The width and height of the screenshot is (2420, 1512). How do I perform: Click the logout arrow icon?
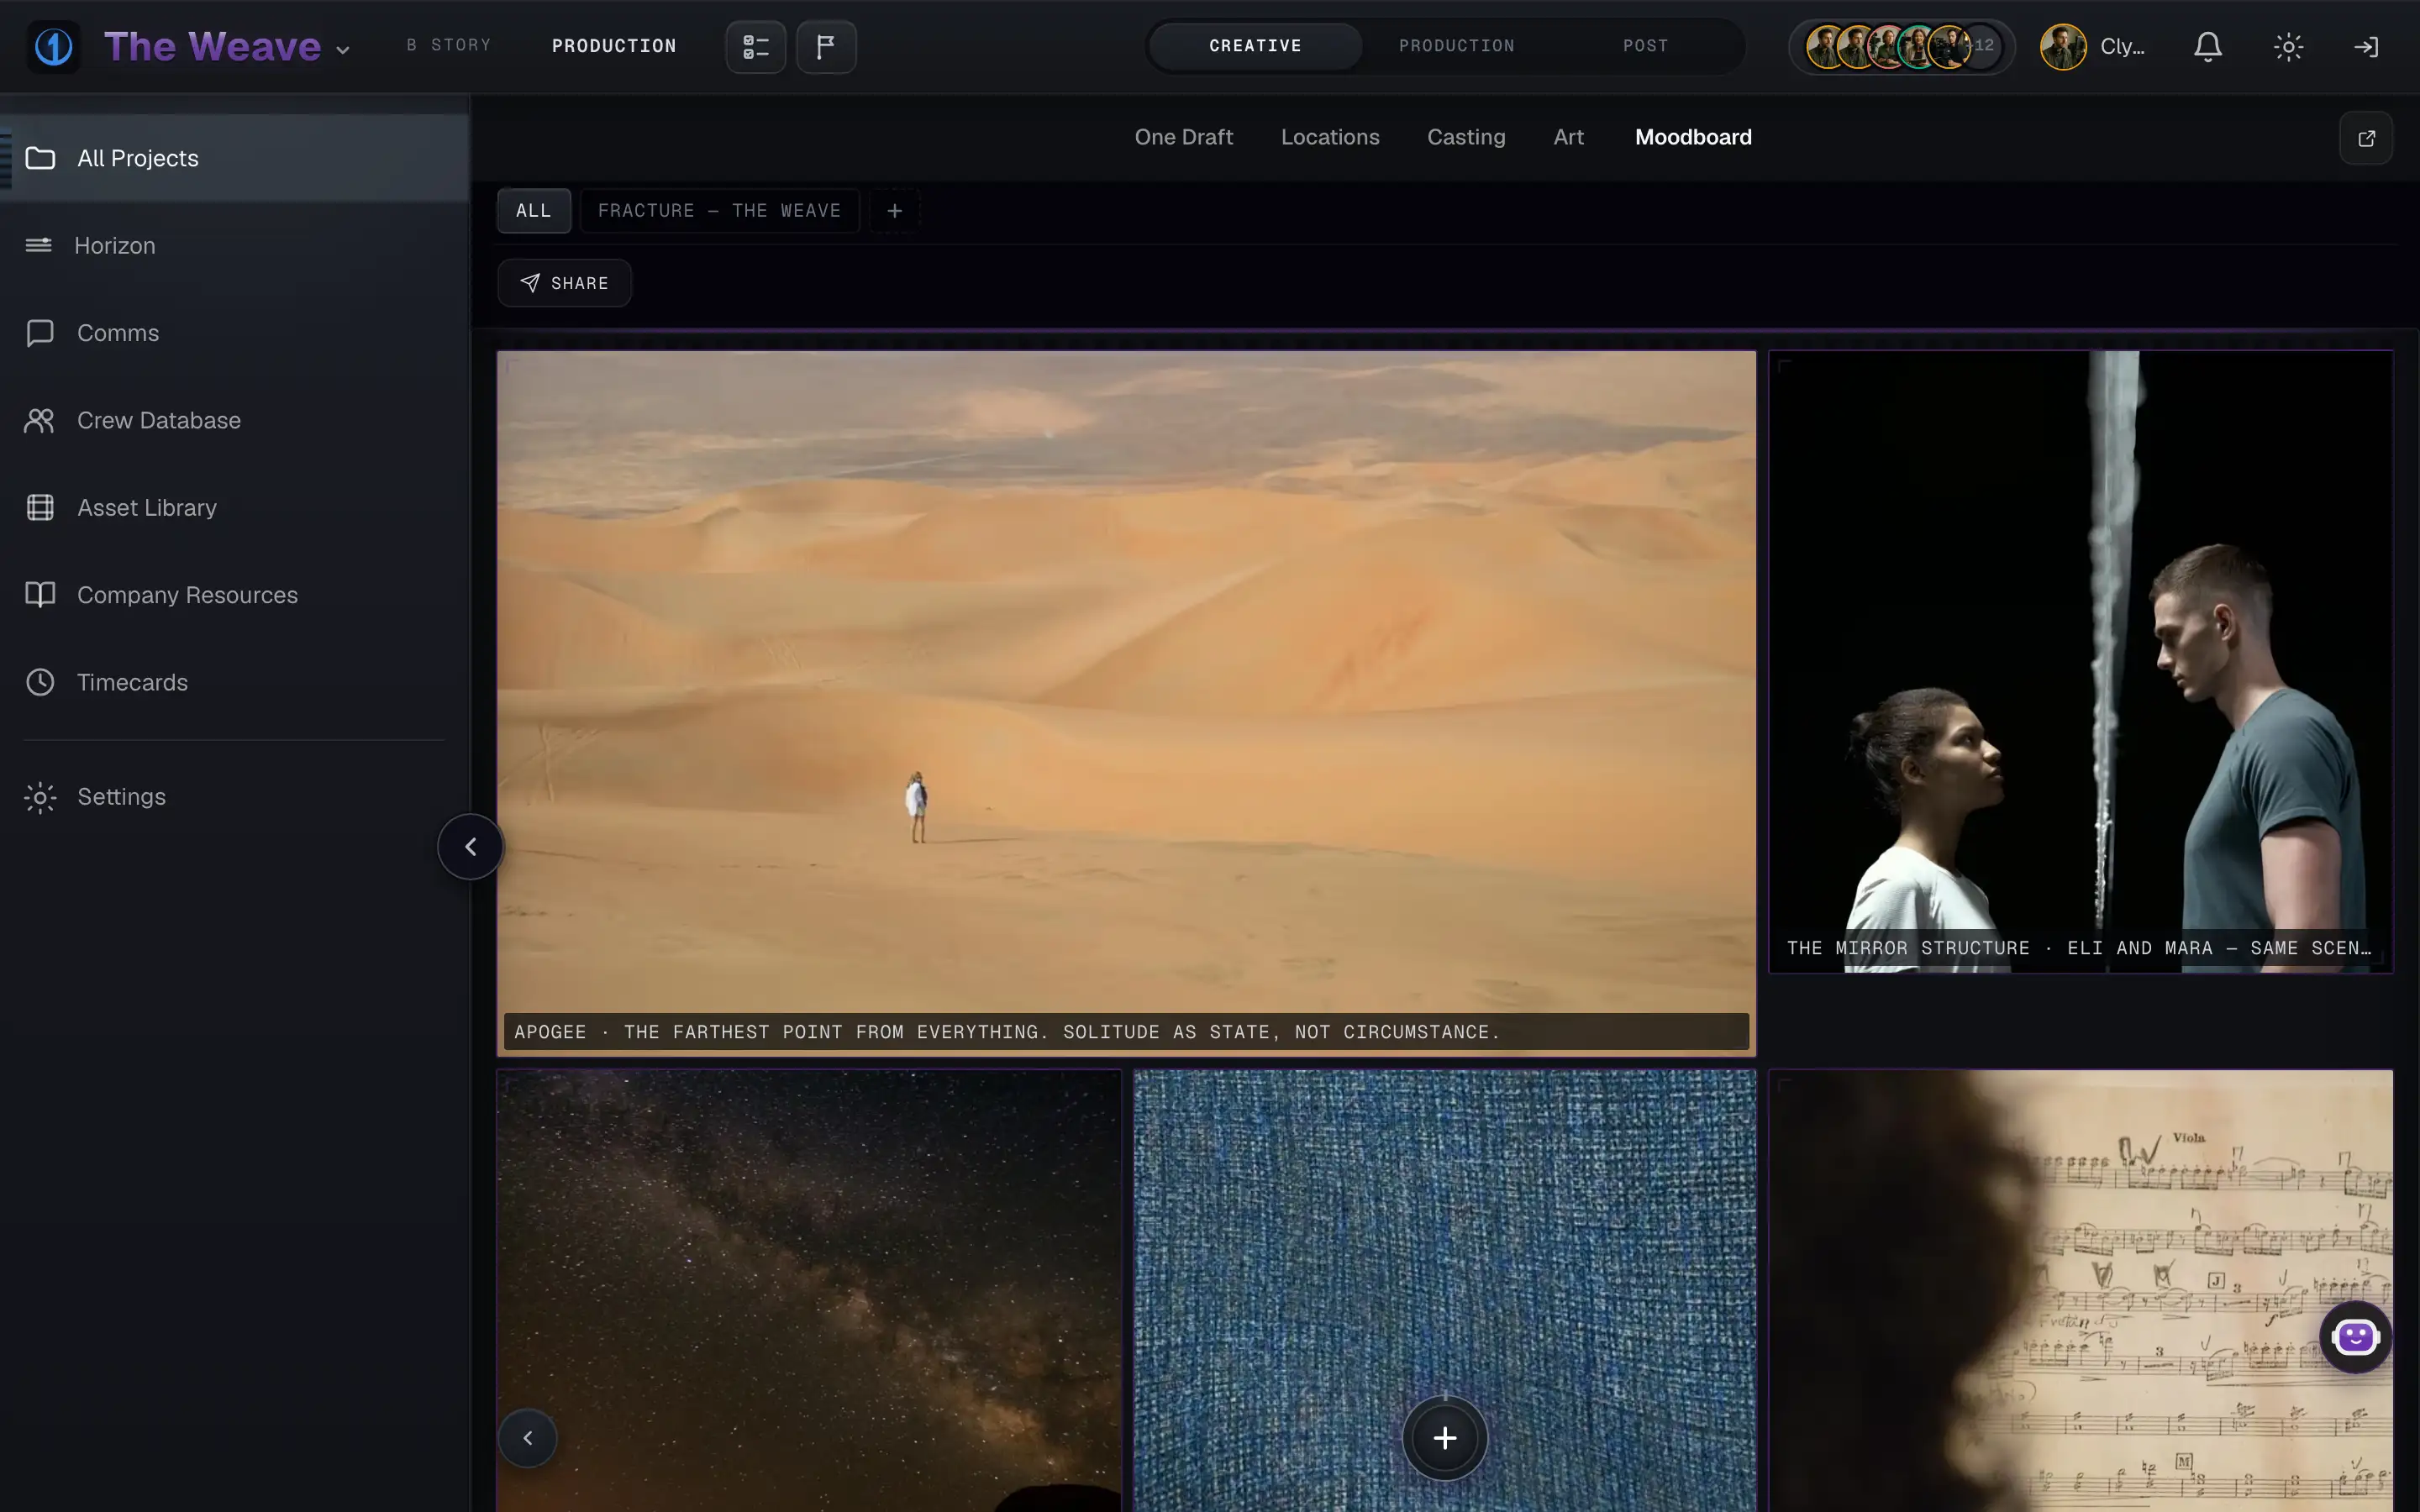pos(2366,46)
